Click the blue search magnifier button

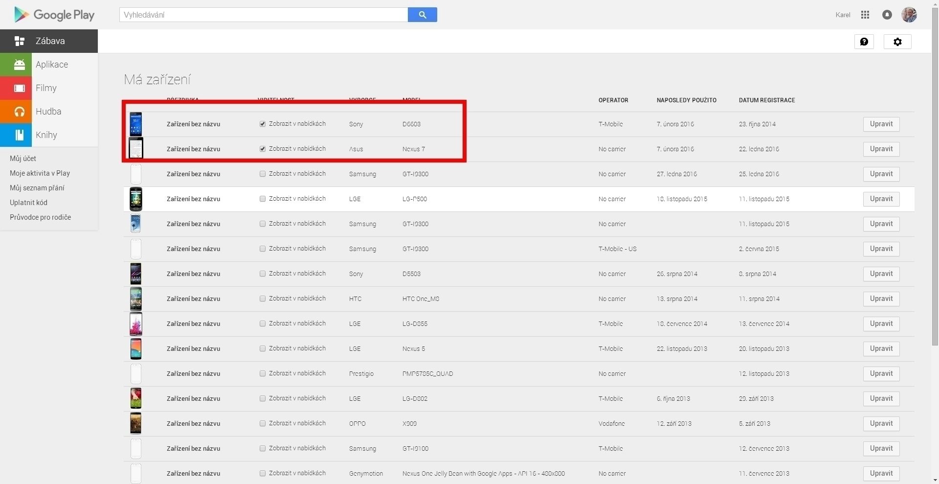[423, 15]
